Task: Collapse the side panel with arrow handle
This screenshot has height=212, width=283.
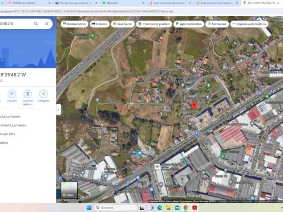Action: [x=58, y=109]
